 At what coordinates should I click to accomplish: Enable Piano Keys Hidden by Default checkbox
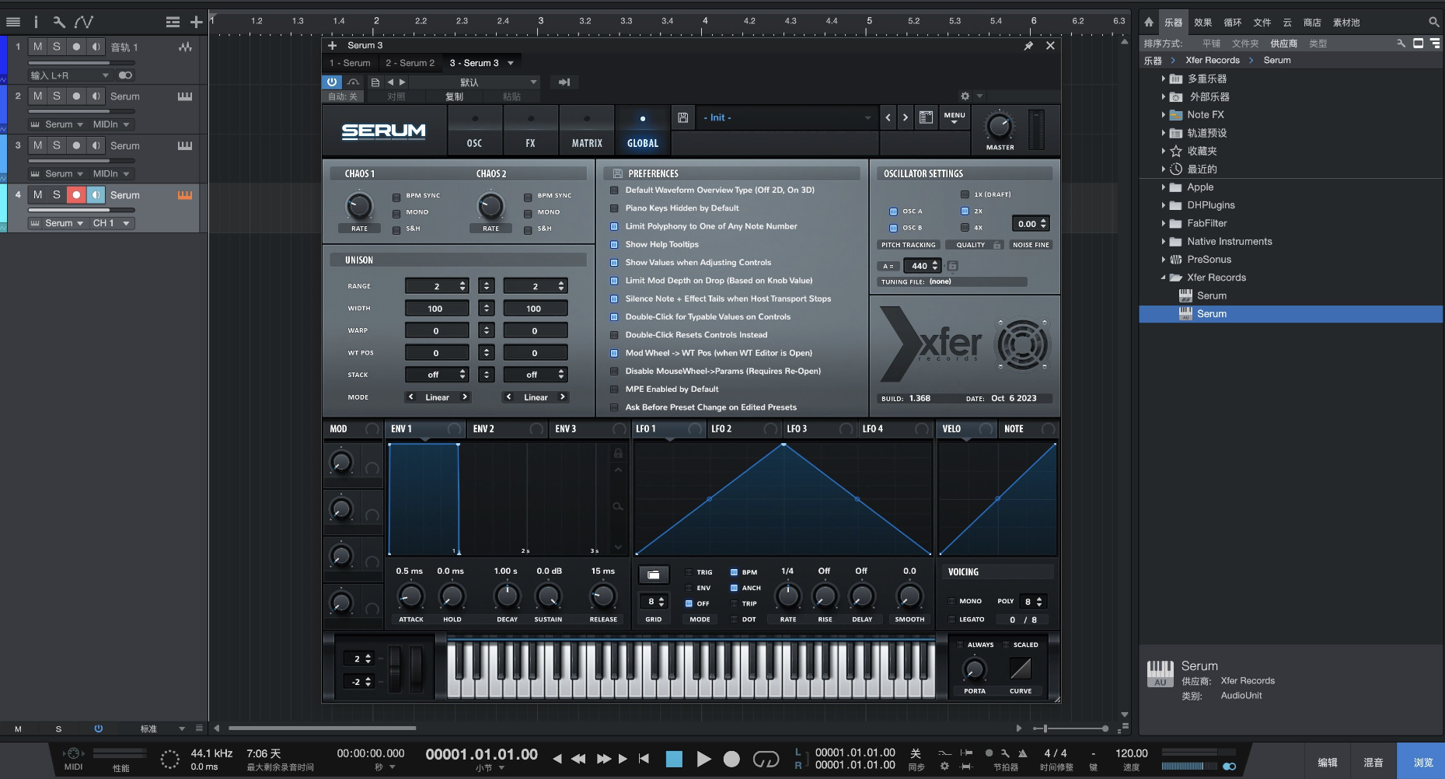tap(614, 208)
